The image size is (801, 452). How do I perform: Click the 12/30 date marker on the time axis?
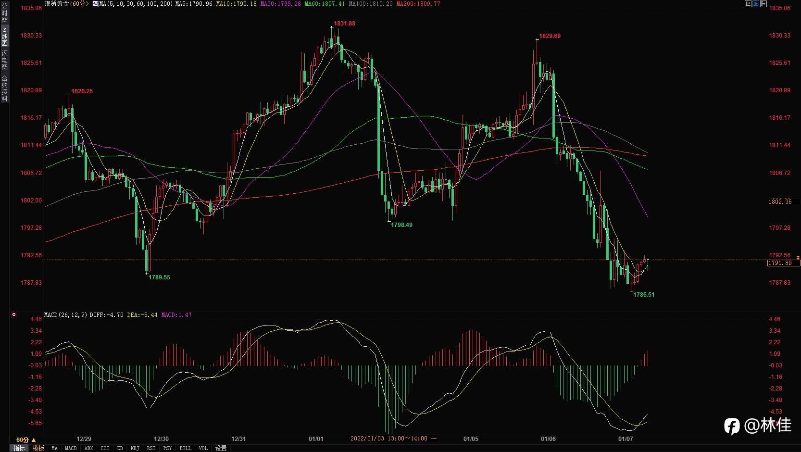161,439
